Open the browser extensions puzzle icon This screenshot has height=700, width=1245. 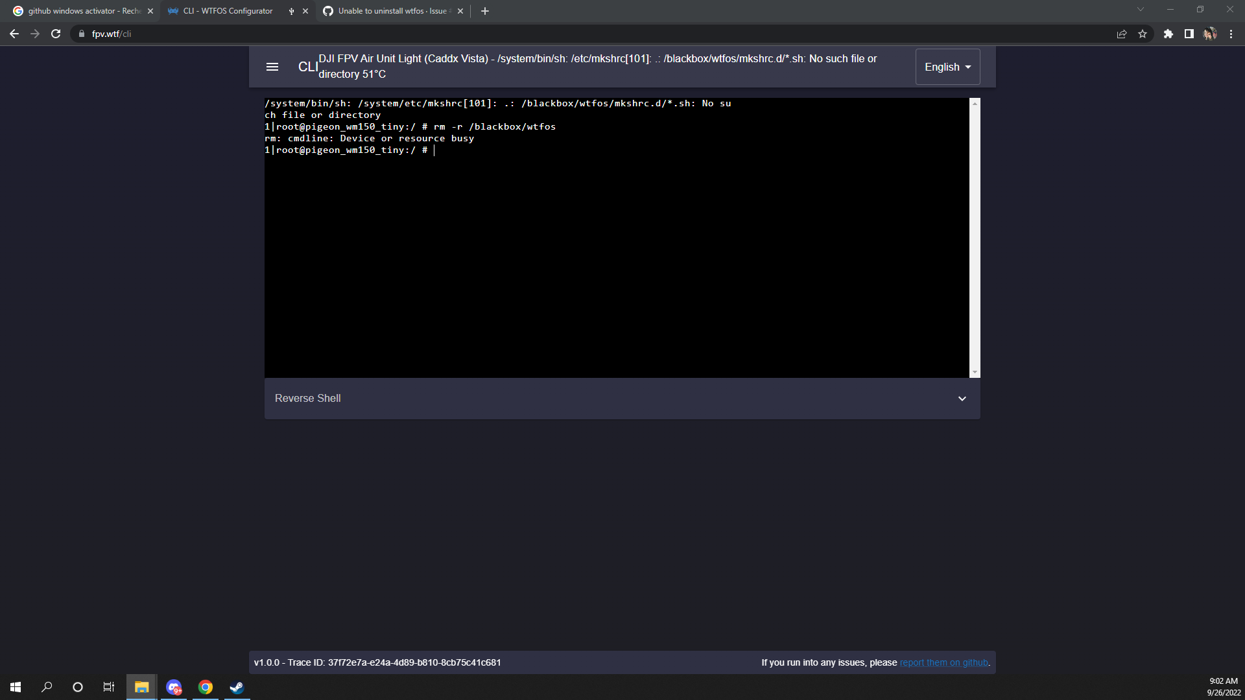1169,34
